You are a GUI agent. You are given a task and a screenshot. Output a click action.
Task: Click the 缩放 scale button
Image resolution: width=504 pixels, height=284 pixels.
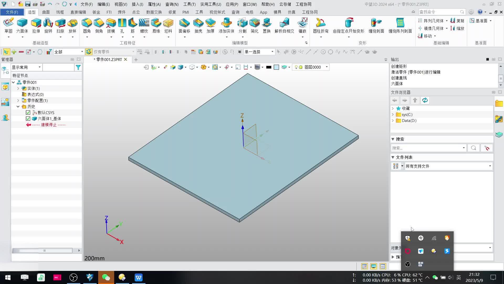[x=457, y=28]
